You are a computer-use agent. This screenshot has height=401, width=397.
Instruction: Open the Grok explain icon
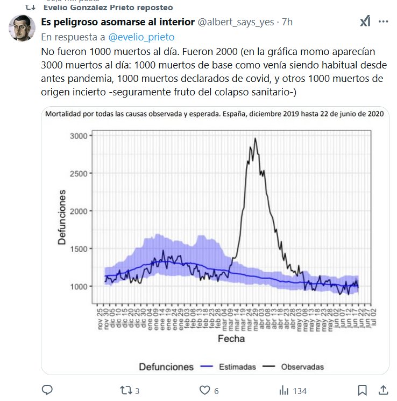click(365, 22)
